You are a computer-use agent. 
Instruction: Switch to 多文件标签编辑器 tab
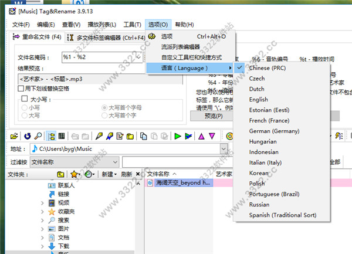[106, 38]
